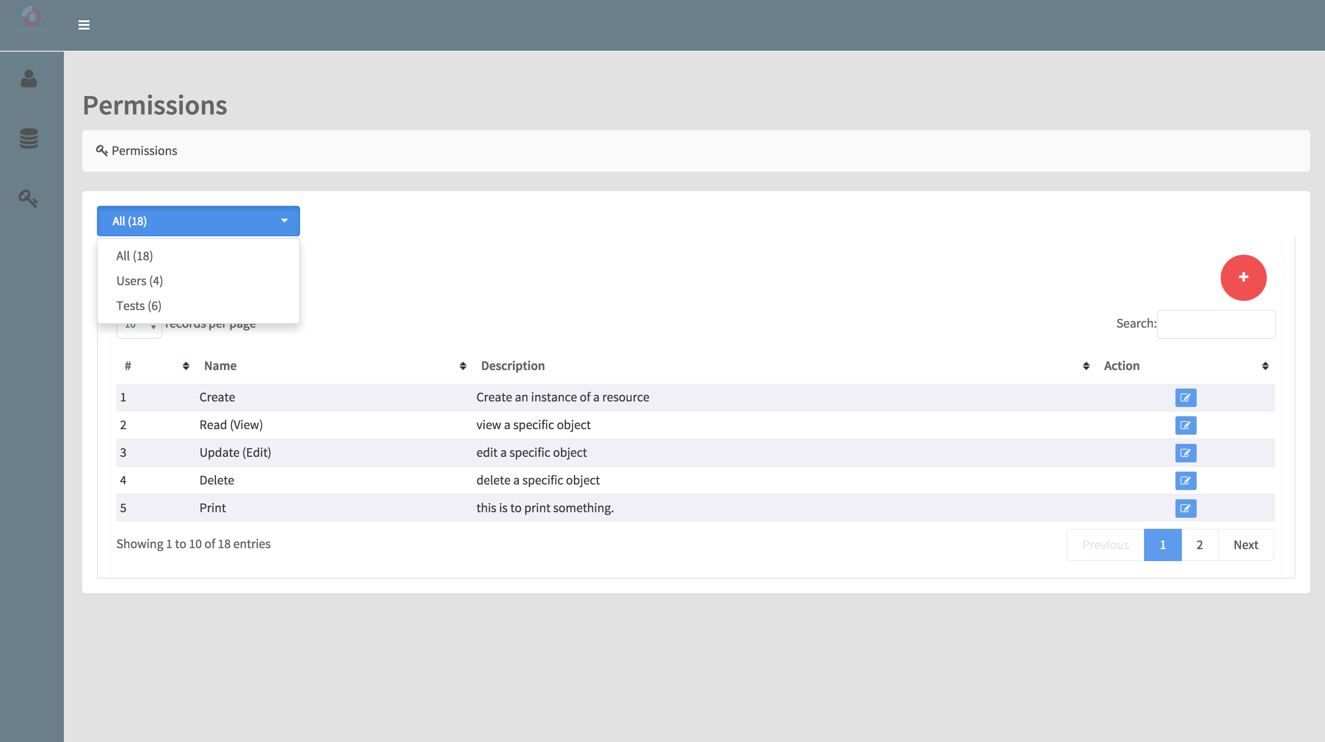Click the red add permission plus button
Viewport: 1325px width, 742px height.
click(x=1243, y=277)
